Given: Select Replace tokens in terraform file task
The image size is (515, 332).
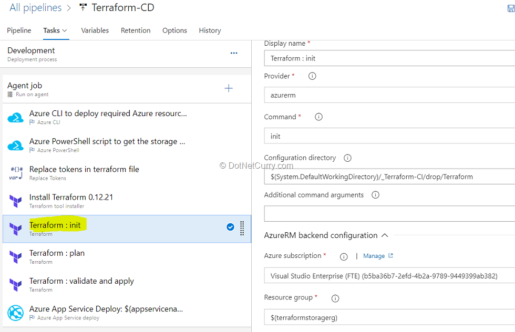Looking at the screenshot, I should (x=127, y=173).
